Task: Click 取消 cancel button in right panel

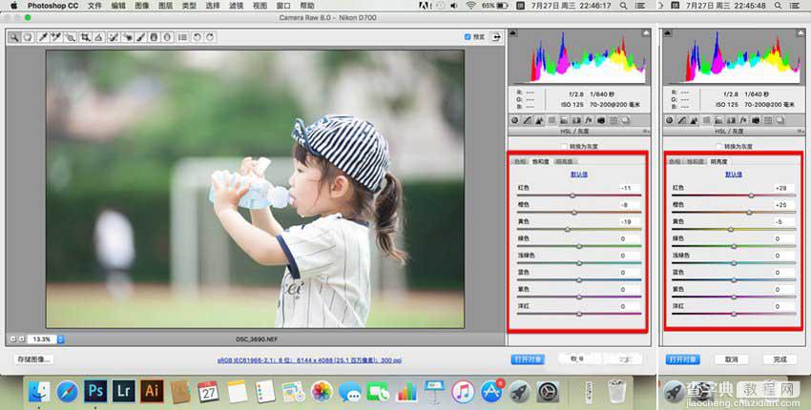Action: [x=732, y=359]
